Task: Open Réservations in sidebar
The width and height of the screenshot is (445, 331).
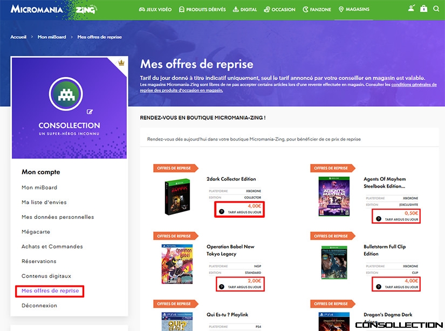Action: pyautogui.click(x=39, y=261)
